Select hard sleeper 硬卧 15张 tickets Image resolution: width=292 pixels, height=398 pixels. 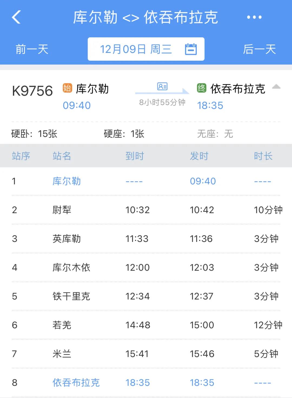[x=34, y=134]
